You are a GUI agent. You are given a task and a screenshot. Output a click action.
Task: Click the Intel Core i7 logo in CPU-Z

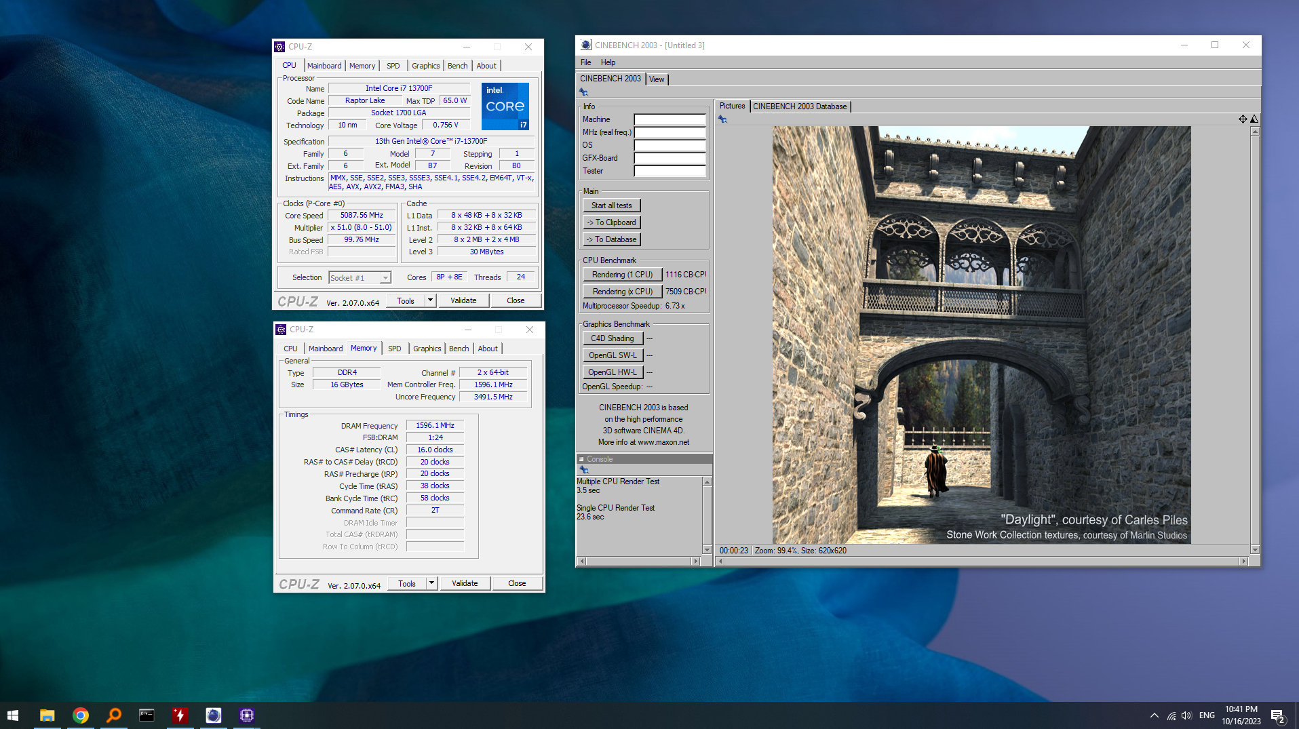[x=505, y=106]
